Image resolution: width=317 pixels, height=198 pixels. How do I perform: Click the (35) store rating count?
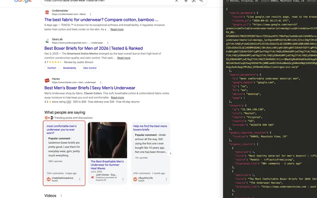pyautogui.click(x=69, y=102)
